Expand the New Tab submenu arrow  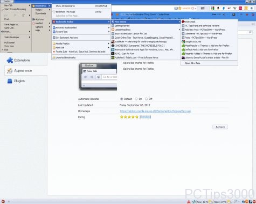pos(30,5)
